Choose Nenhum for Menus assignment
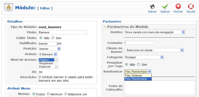199x97 pixels. click(48, 94)
